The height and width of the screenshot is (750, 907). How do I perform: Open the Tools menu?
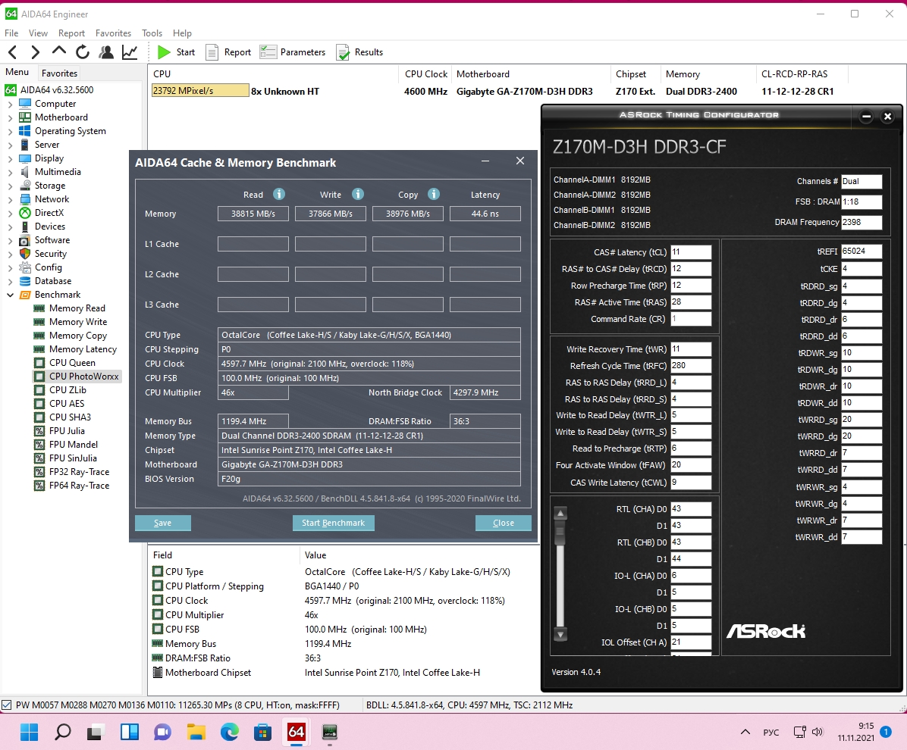152,33
